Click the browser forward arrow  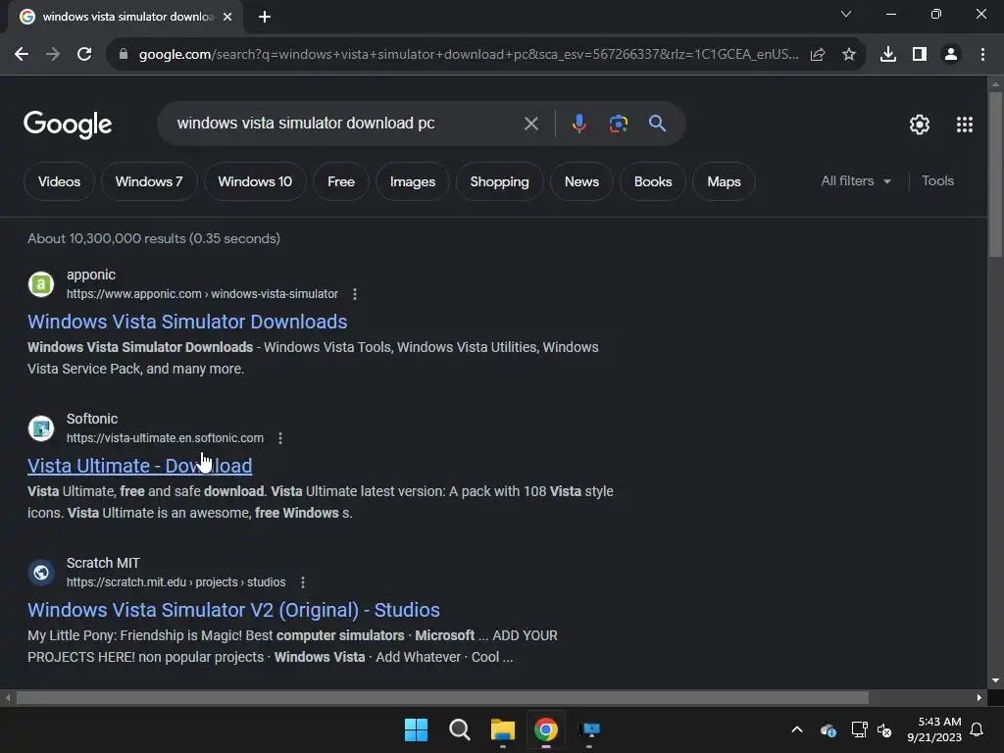coord(53,55)
